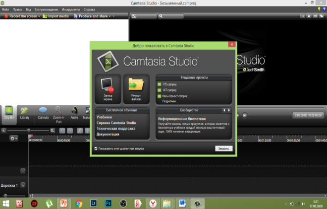This screenshot has height=209, width=327.
Task: Open Документация link
Action: tap(108, 134)
